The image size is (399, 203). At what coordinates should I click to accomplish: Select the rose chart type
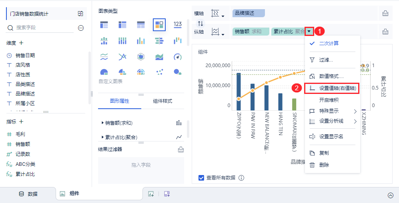122,72
